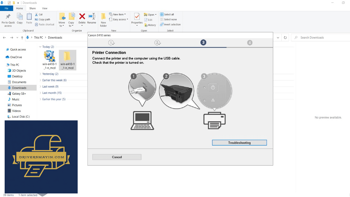This screenshot has width=350, height=197.
Task: Click This PC in address breadcrumb
Action: click(x=39, y=37)
